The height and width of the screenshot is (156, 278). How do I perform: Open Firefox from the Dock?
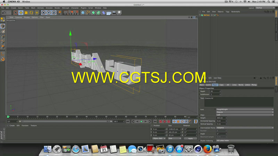coord(207,149)
